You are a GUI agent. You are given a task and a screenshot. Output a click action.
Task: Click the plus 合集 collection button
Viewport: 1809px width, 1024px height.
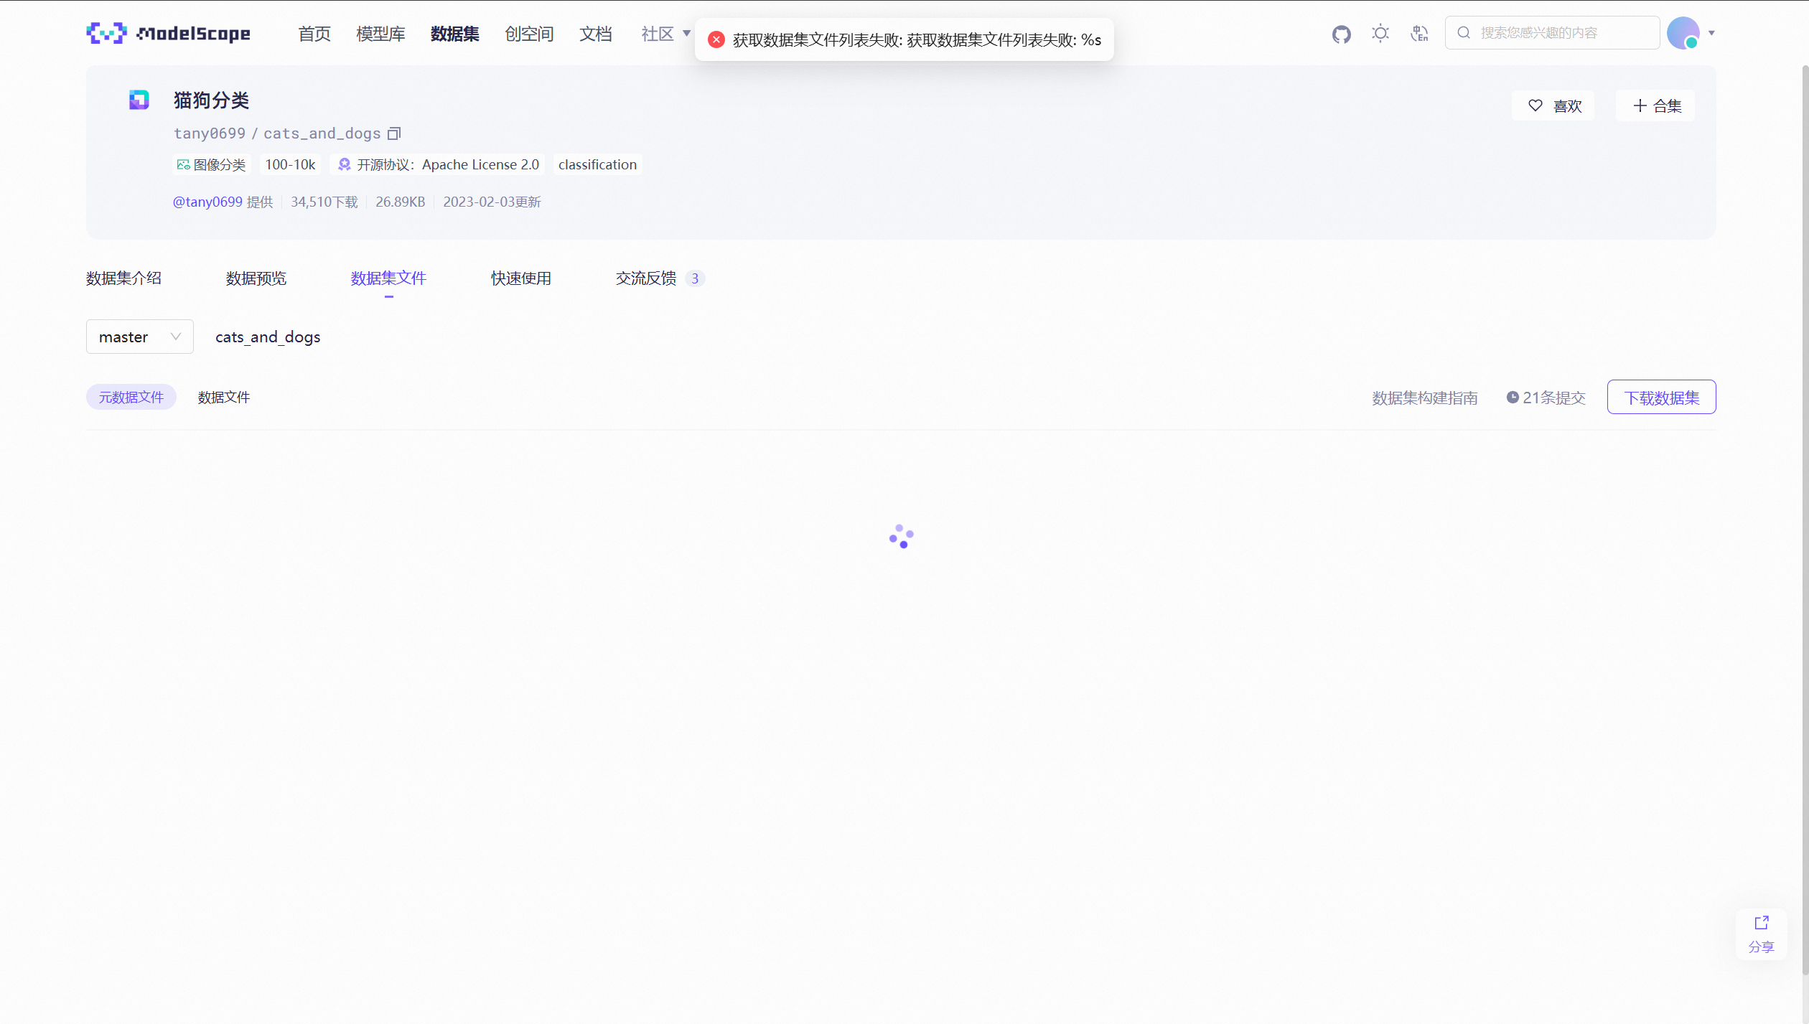(1656, 105)
